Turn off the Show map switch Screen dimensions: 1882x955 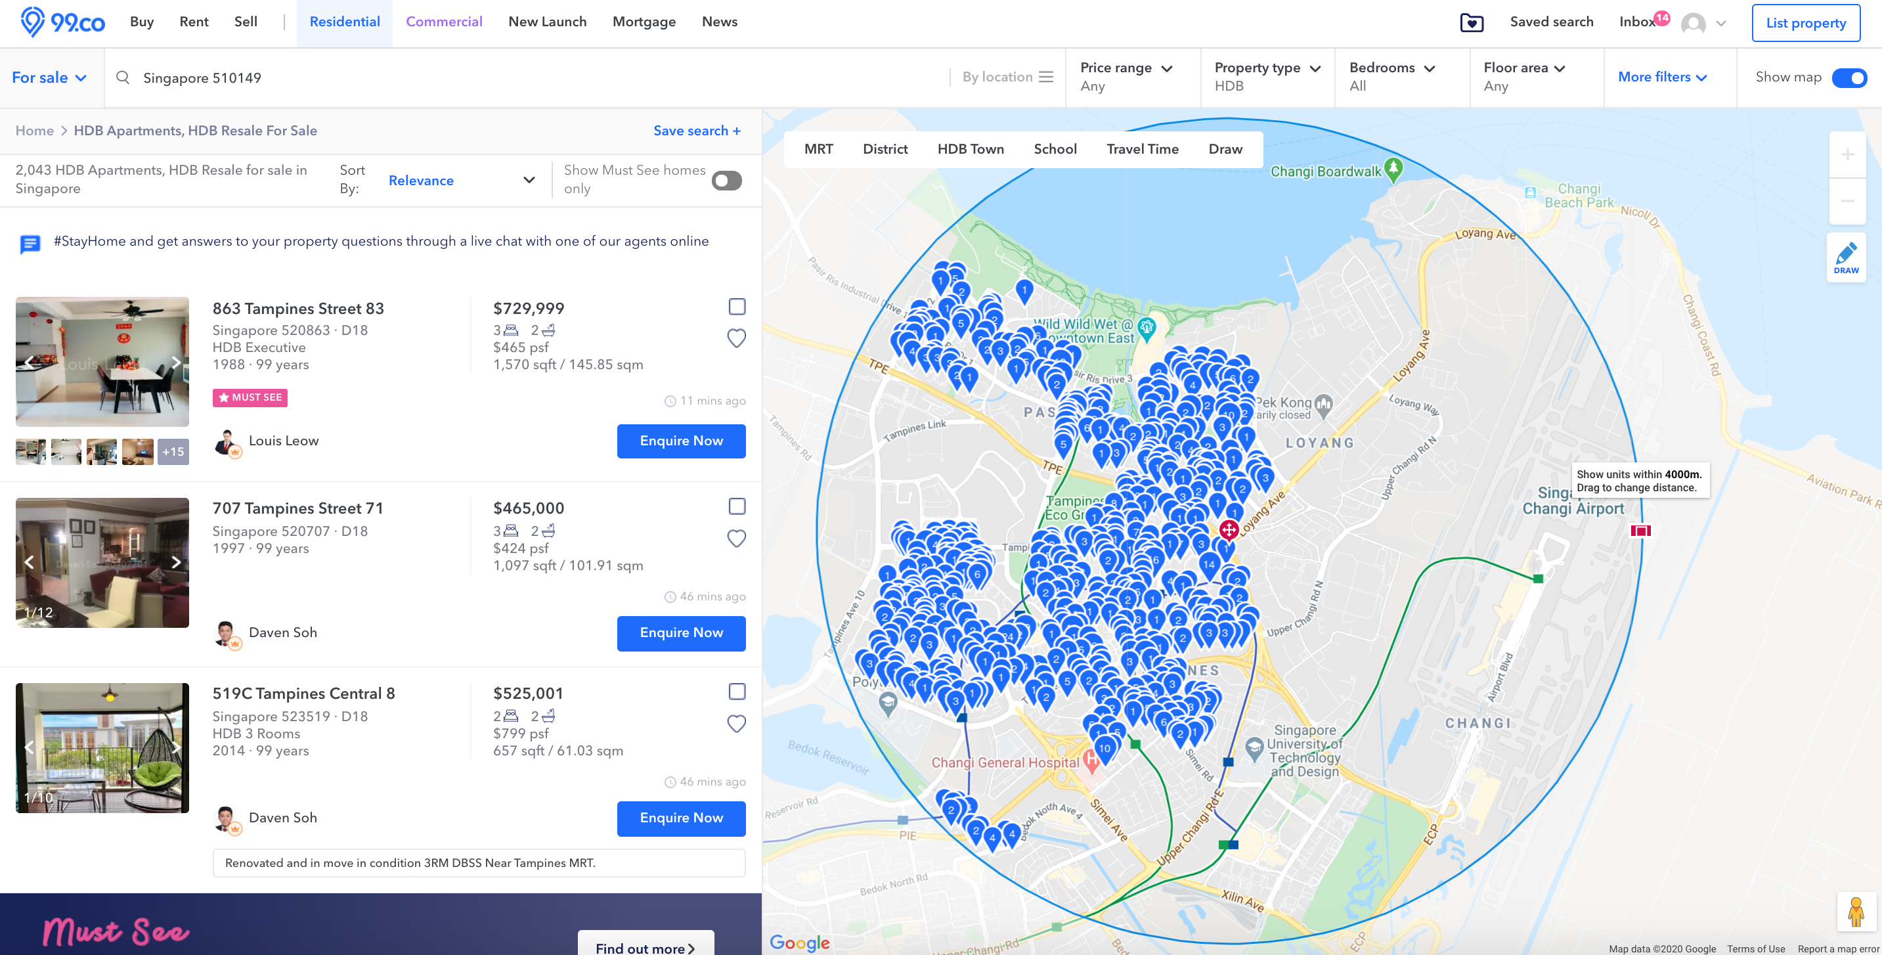tap(1849, 78)
